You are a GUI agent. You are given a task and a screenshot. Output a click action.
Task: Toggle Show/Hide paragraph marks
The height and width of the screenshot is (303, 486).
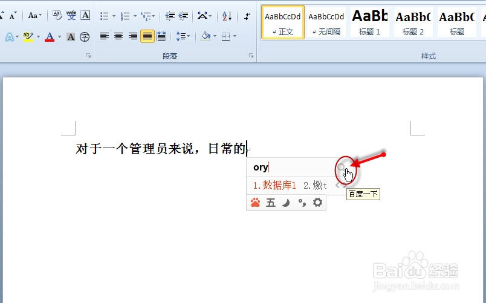point(247,16)
